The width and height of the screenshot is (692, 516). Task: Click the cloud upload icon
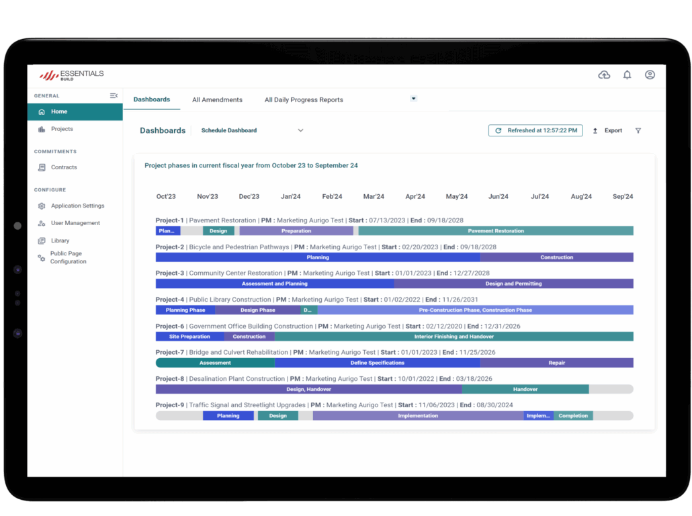tap(604, 75)
